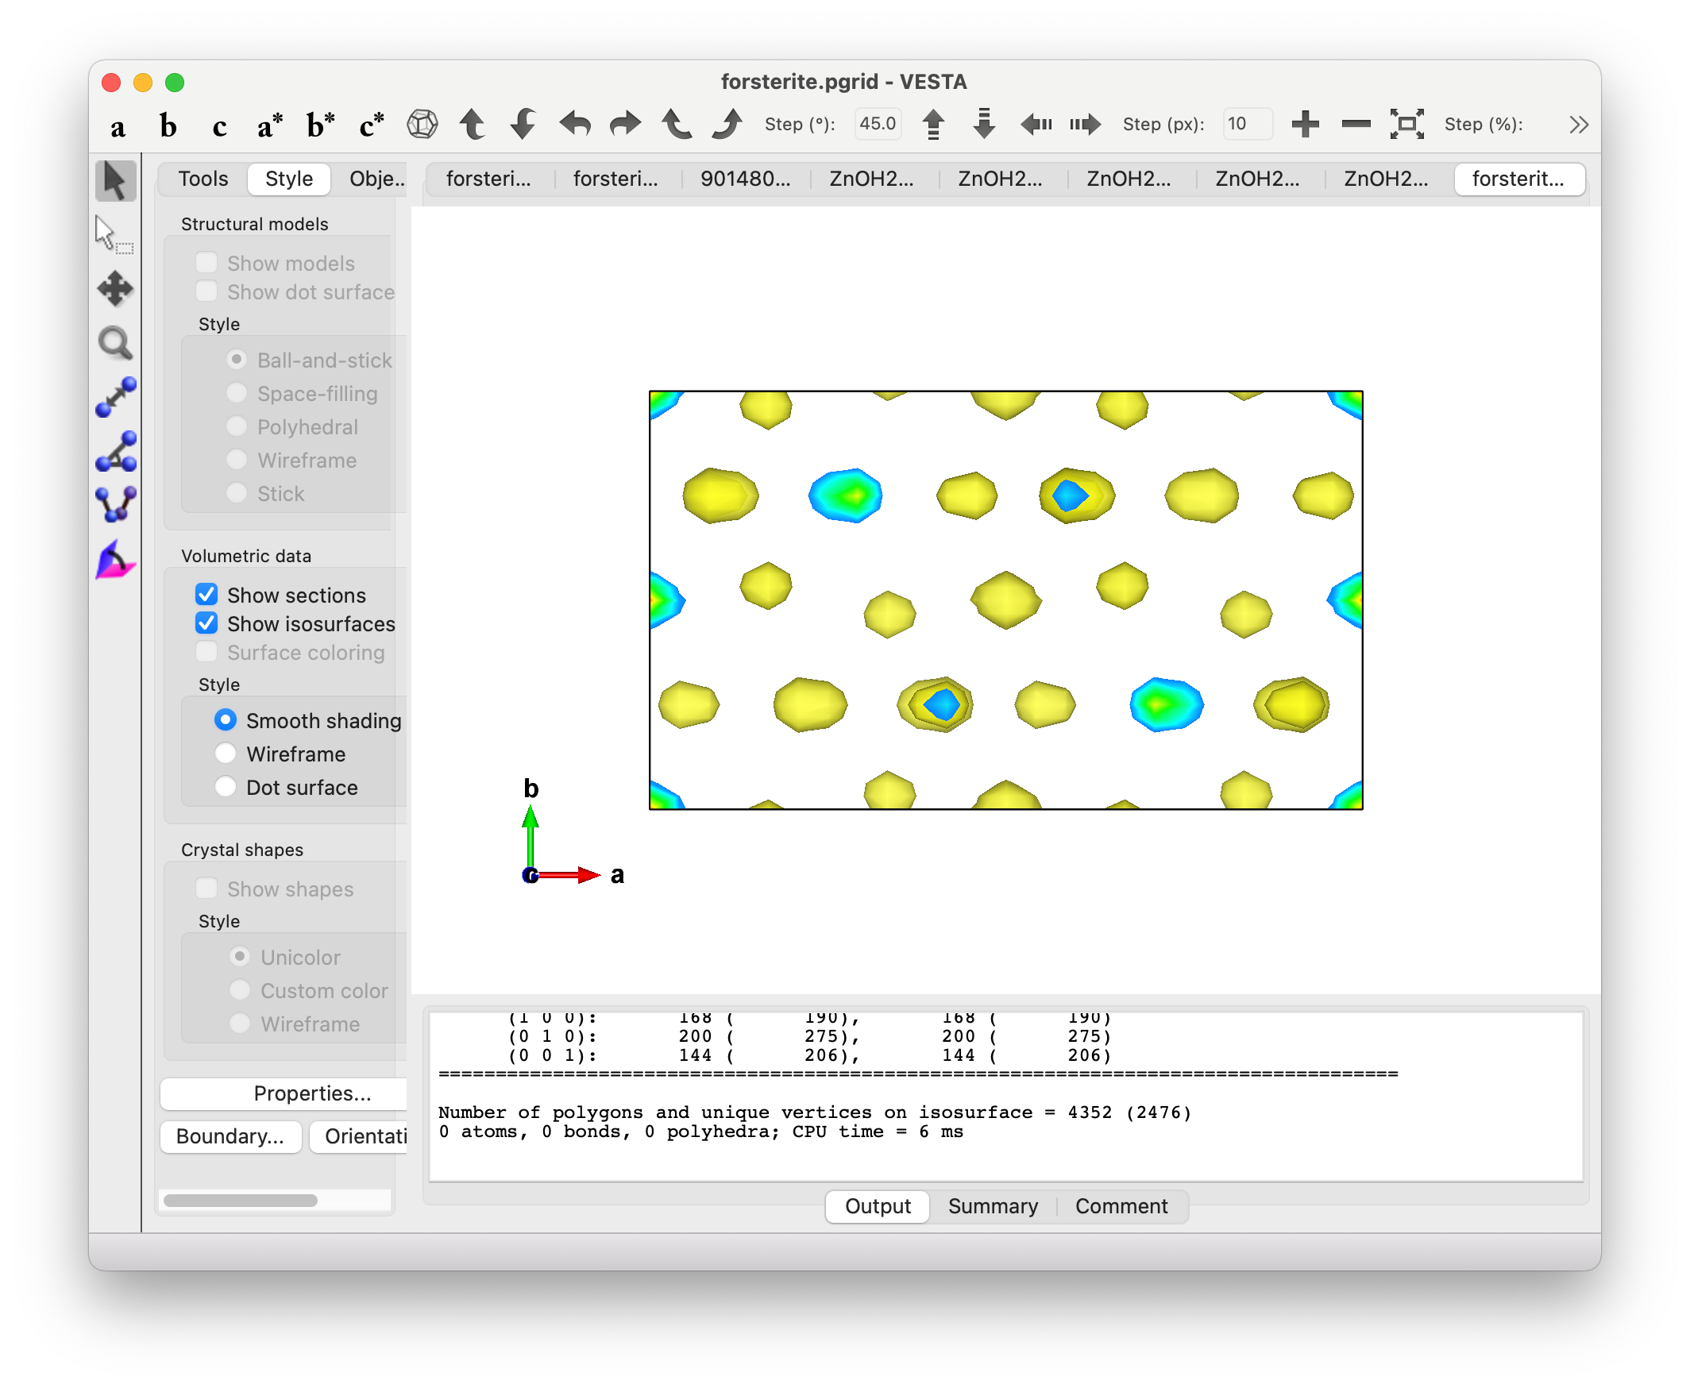Switch to the Tools tab
Image resolution: width=1690 pixels, height=1388 pixels.
pos(203,179)
